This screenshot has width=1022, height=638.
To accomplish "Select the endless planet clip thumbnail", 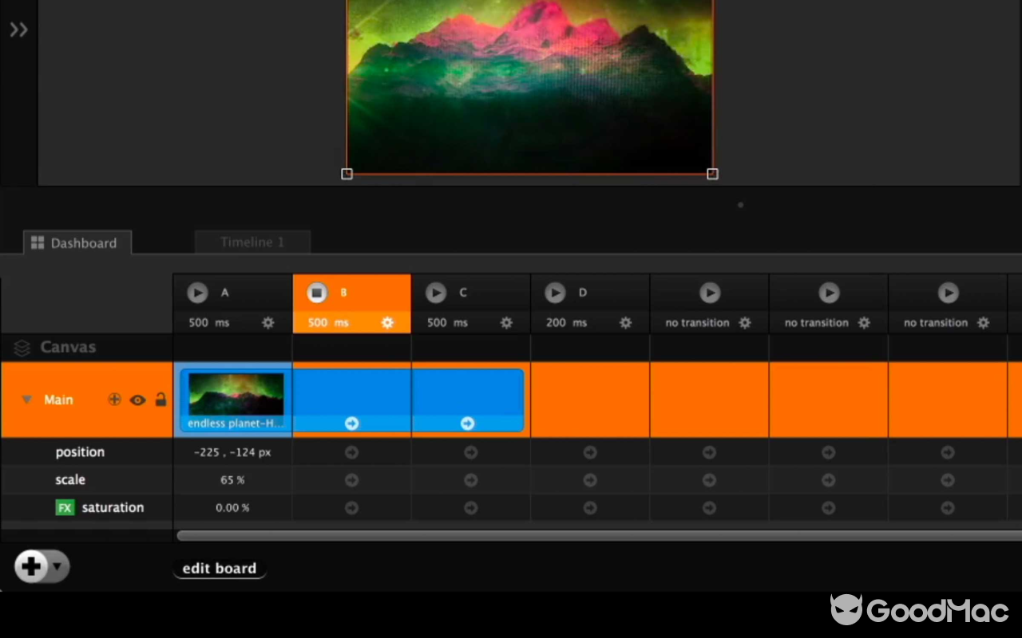I will tap(236, 395).
